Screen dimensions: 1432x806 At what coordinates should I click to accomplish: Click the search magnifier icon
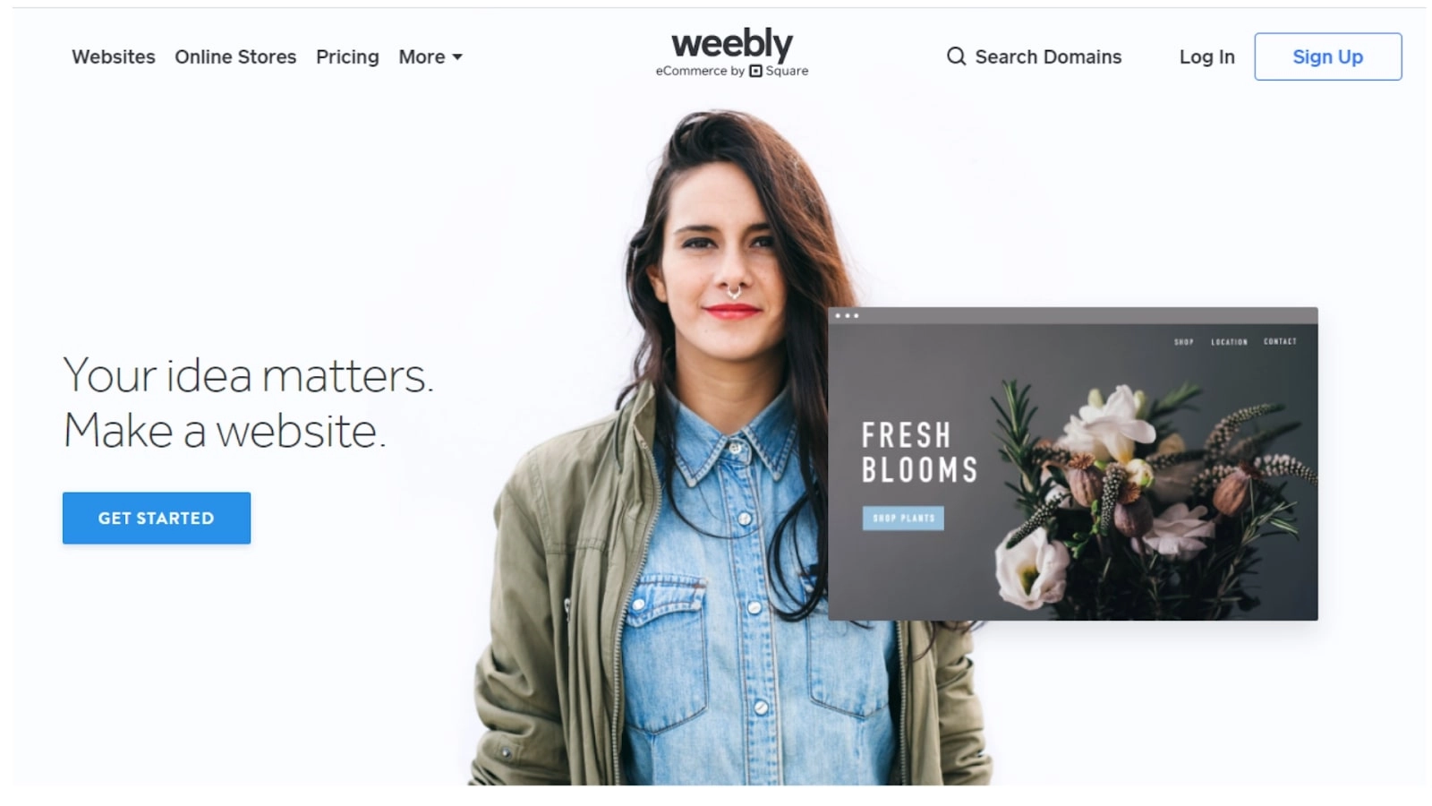pyautogui.click(x=956, y=56)
